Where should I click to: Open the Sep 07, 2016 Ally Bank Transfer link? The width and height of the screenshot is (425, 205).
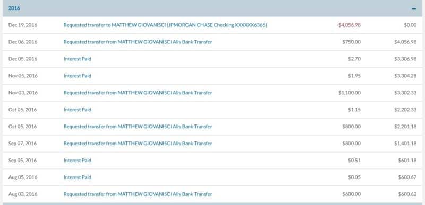(138, 144)
